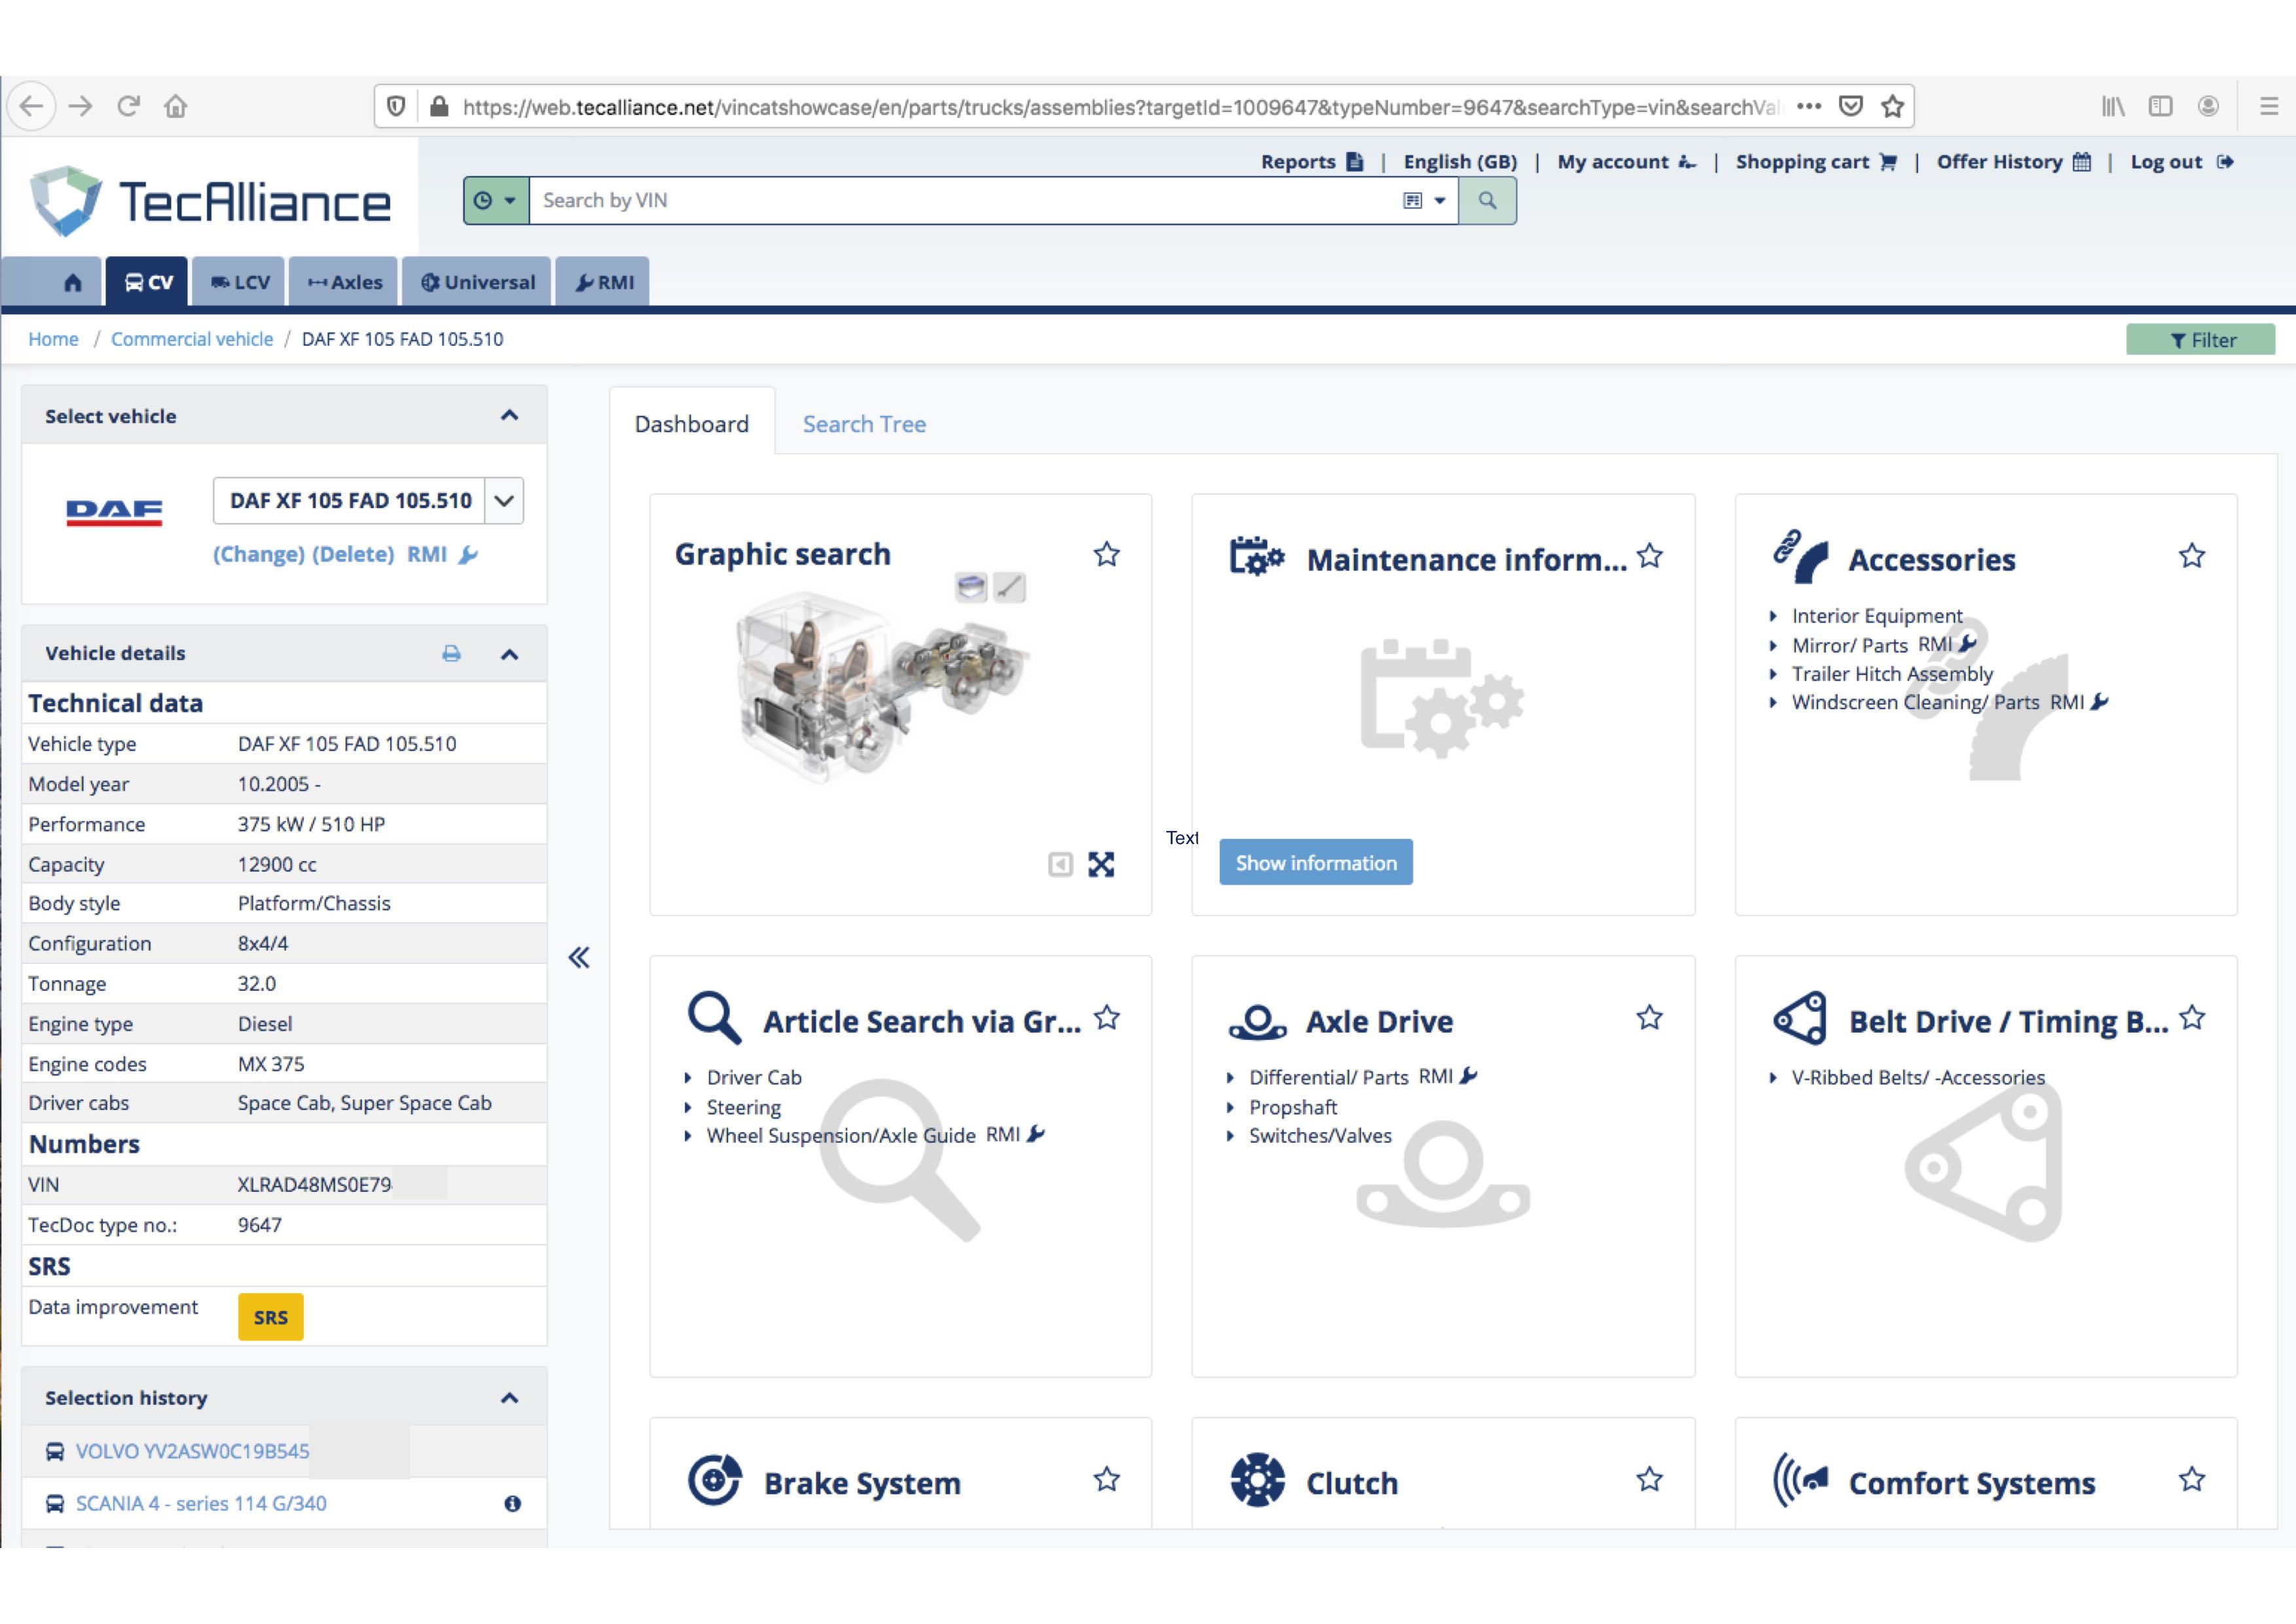The width and height of the screenshot is (2296, 1624).
Task: Open Shopping cart in top bar
Action: [1815, 162]
